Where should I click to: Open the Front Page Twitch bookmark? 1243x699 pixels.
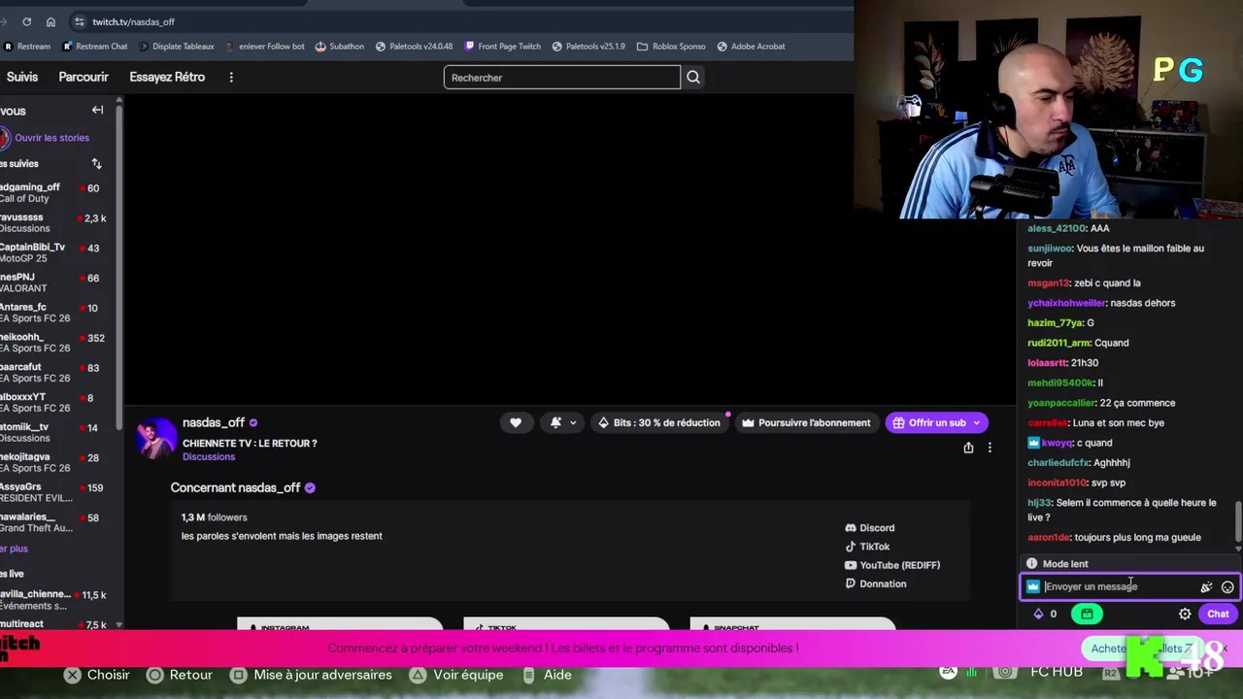(x=502, y=46)
